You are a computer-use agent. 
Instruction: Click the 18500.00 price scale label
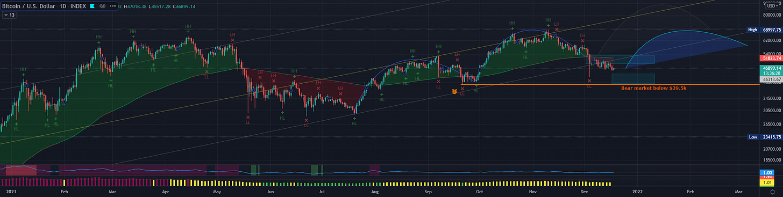point(772,160)
